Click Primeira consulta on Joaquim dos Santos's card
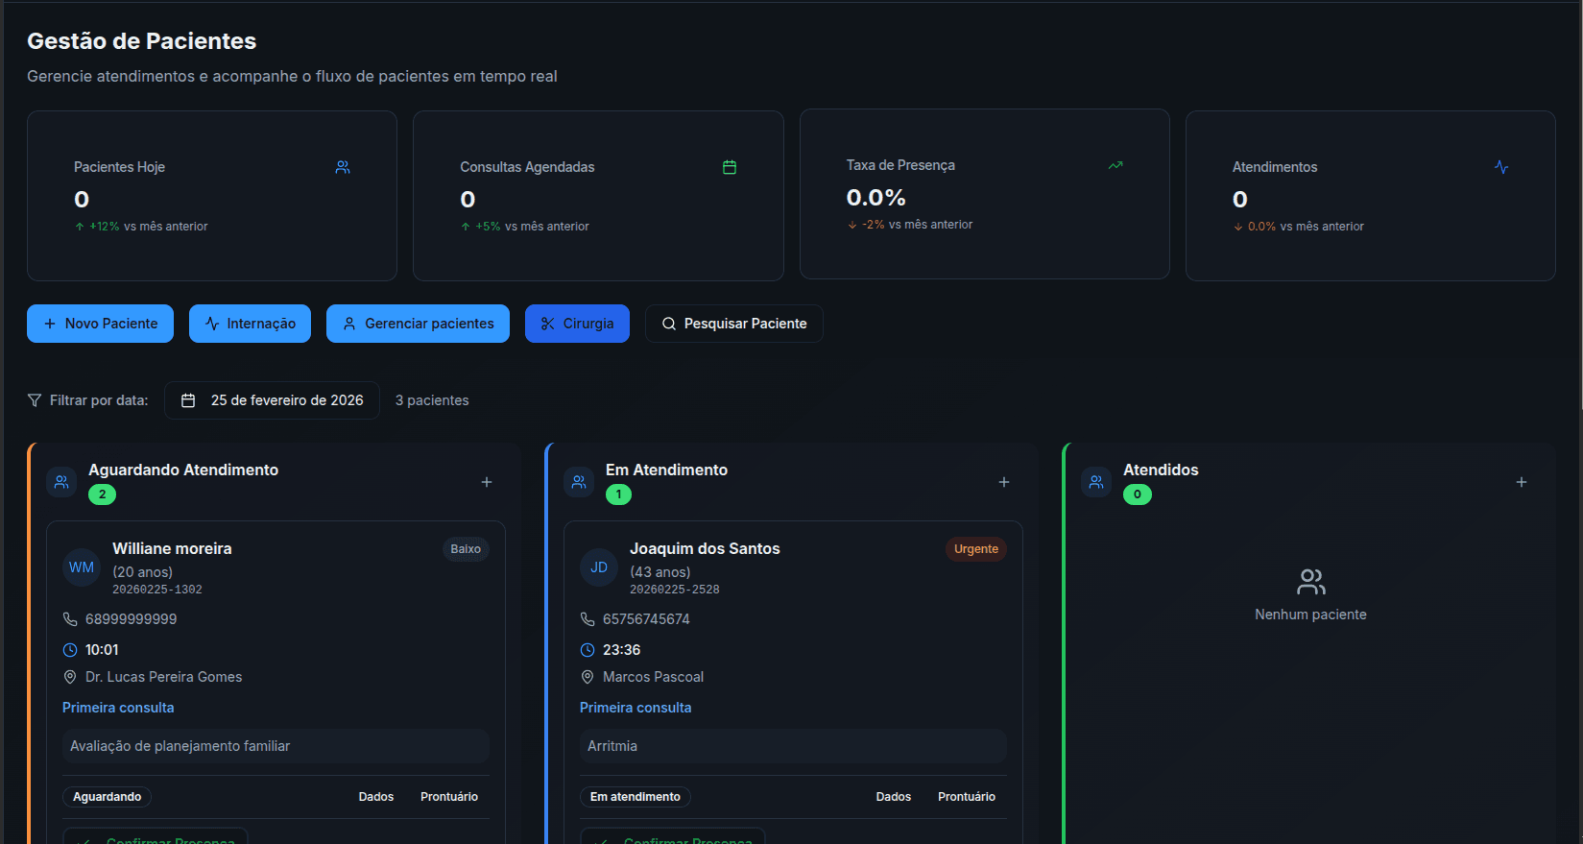1583x844 pixels. coord(636,708)
